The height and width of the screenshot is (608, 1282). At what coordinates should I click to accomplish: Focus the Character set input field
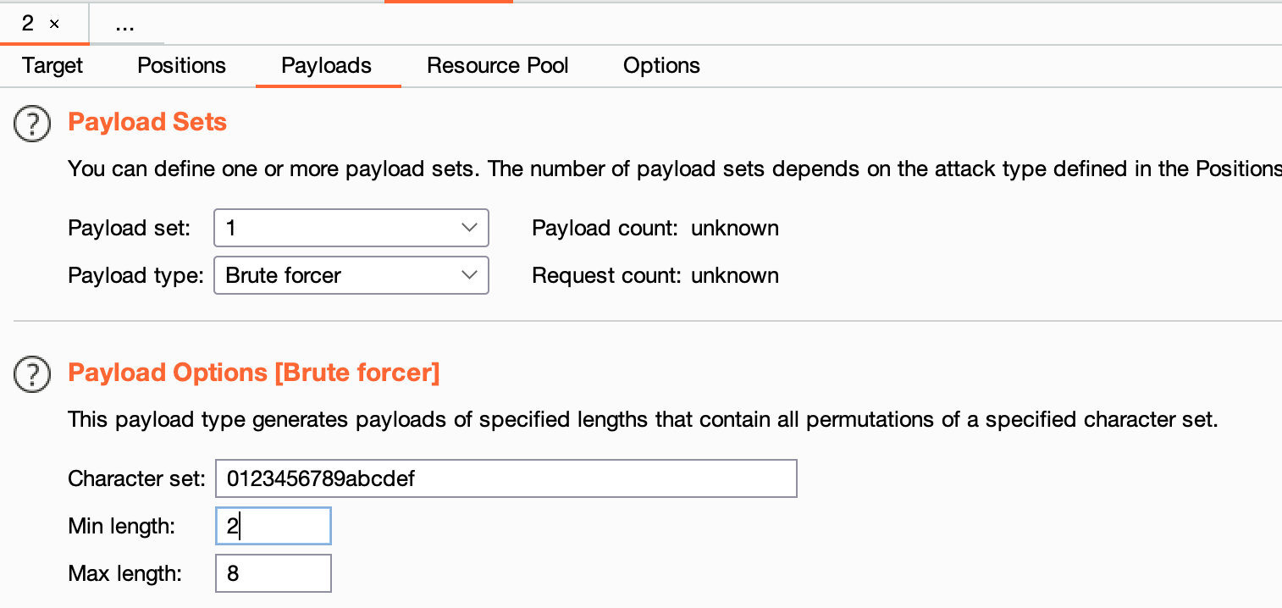coord(506,478)
